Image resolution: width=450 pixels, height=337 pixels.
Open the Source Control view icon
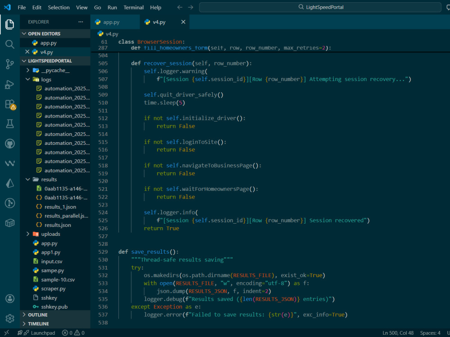pyautogui.click(x=10, y=64)
